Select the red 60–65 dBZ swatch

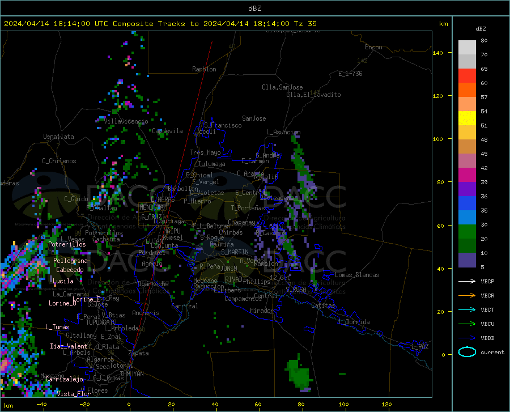pos(467,76)
